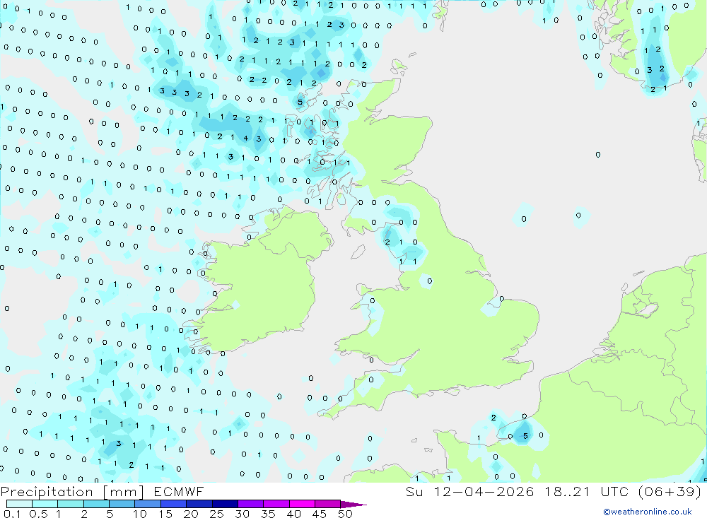Click the '25' legend scale label
The width and height of the screenshot is (707, 518).
[x=217, y=514]
